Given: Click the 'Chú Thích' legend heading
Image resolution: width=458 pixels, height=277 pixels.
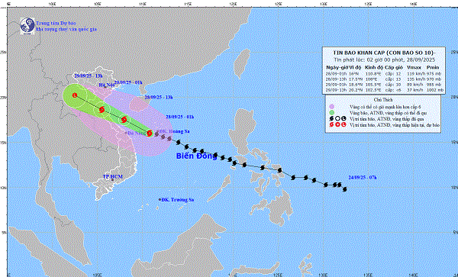Looking at the screenshot, I should pos(383,100).
